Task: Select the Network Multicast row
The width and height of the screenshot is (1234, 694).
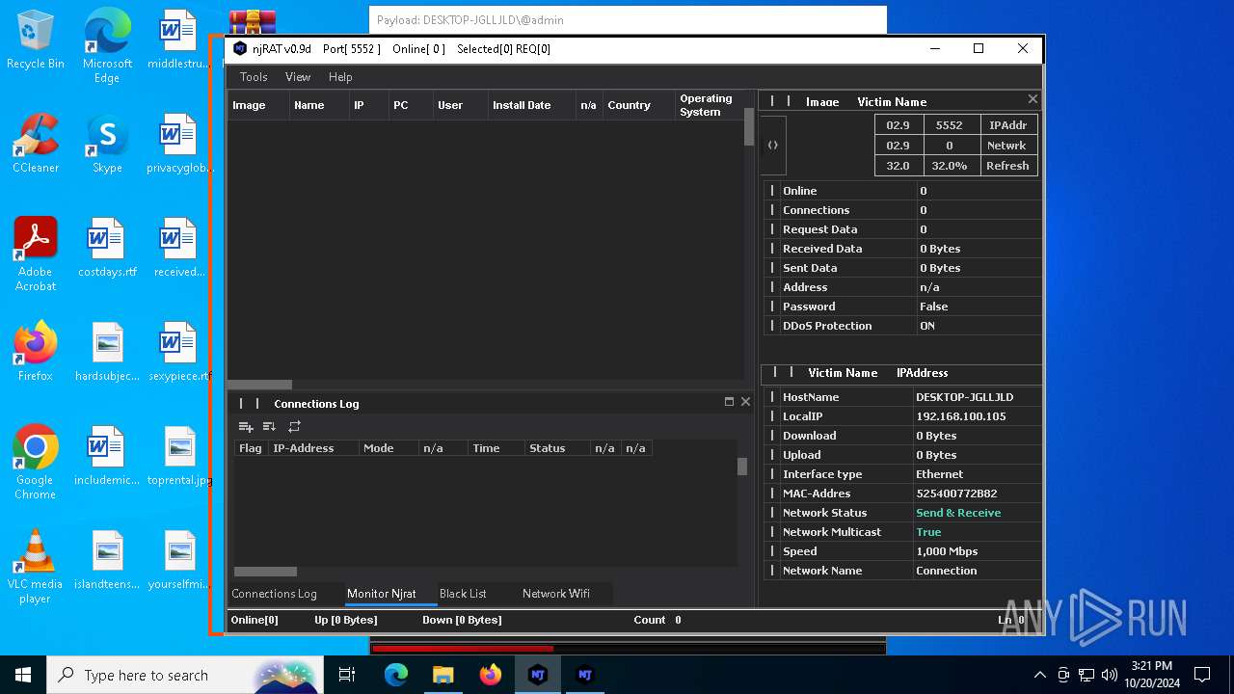Action: click(x=902, y=532)
